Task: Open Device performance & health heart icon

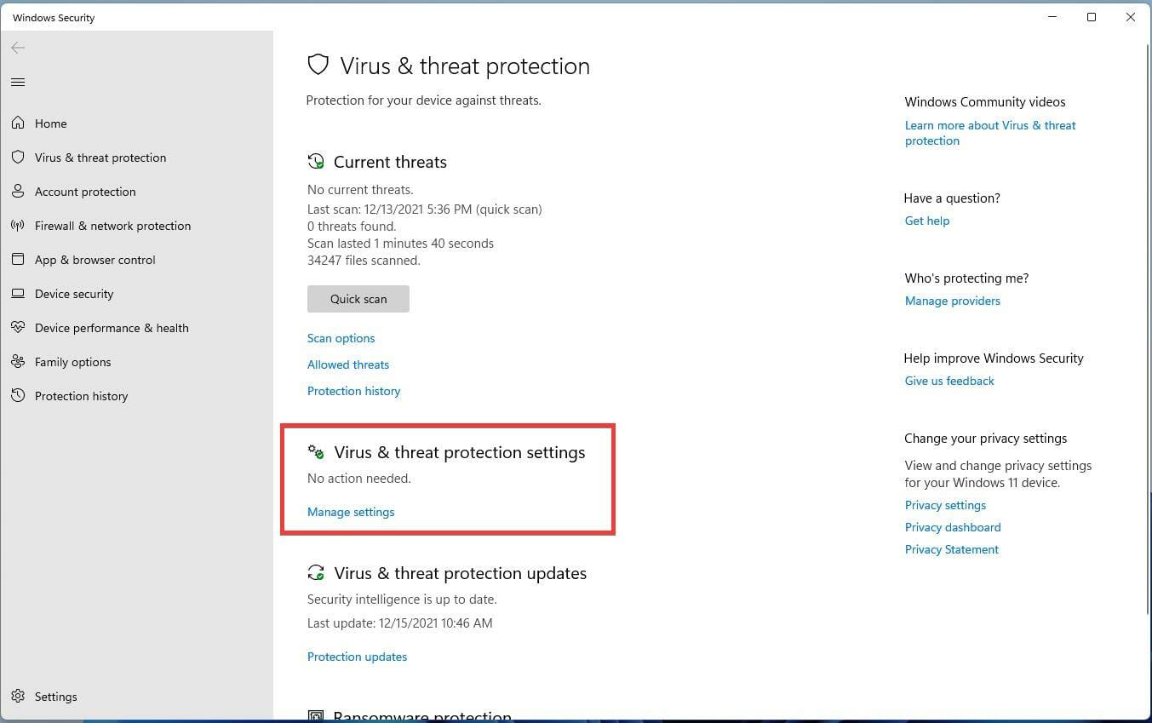Action: pos(18,328)
